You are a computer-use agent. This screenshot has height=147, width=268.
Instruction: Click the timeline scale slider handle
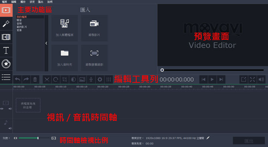point(38,138)
